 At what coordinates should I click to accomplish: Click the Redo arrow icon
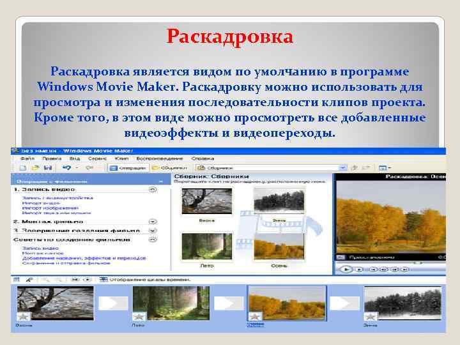(x=89, y=168)
